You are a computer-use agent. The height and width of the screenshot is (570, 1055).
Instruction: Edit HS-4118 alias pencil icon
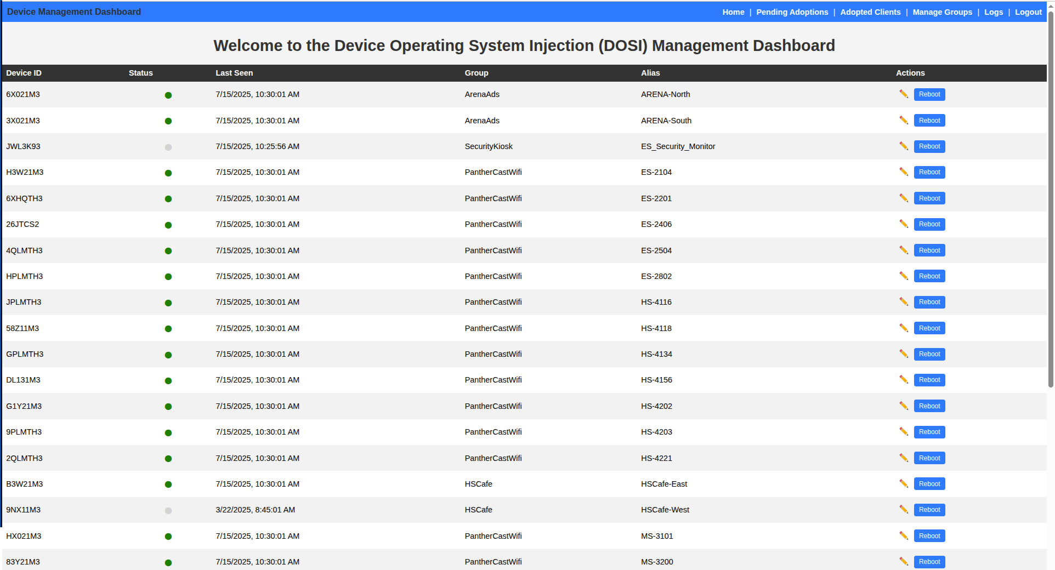coord(904,328)
